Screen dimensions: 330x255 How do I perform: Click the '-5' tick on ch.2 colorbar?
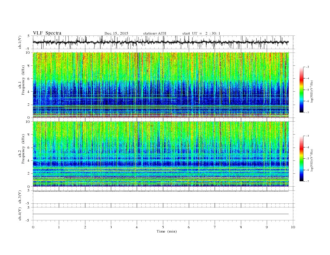[x=307, y=159]
